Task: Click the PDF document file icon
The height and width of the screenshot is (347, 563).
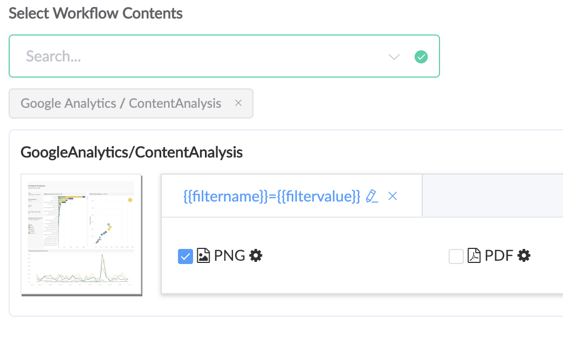Action: click(474, 256)
